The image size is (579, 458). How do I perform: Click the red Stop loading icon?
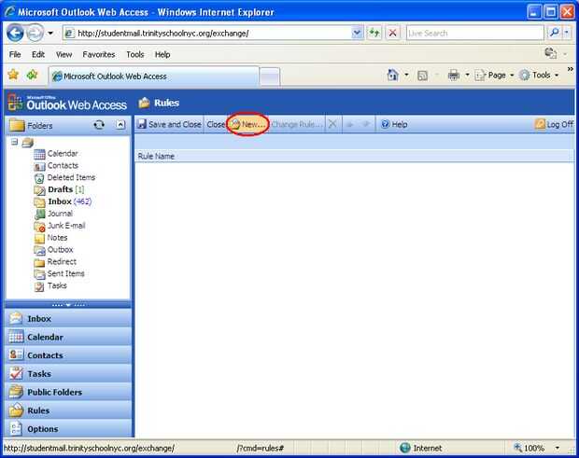pyautogui.click(x=392, y=34)
